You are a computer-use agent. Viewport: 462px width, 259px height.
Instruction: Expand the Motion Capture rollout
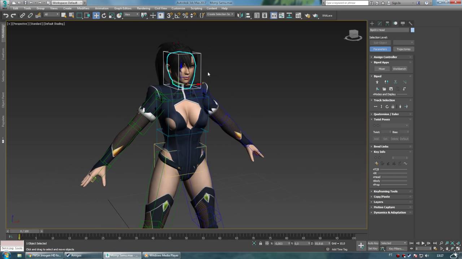point(384,207)
